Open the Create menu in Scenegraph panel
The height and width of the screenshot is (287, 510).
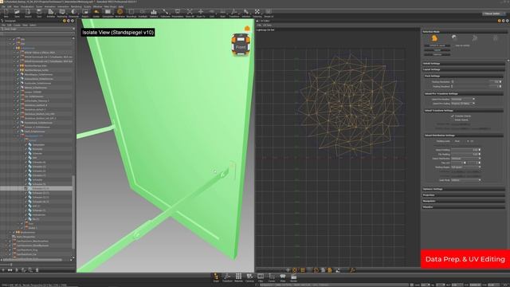tap(17, 25)
